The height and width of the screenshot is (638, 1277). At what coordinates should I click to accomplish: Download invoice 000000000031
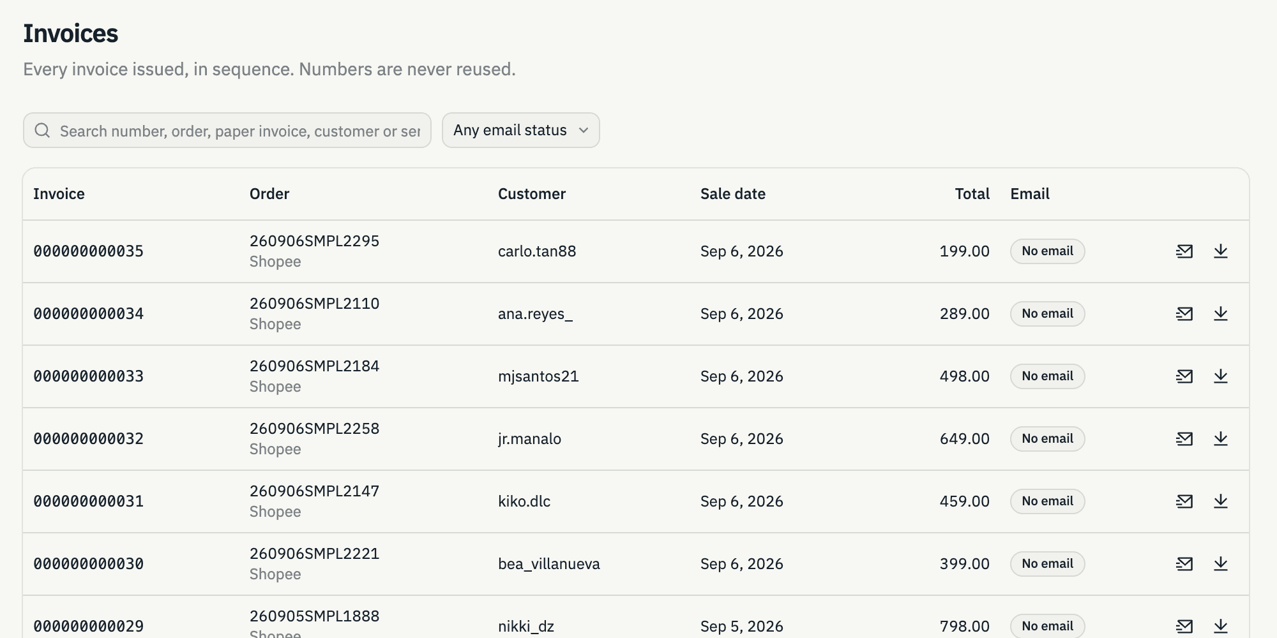[x=1221, y=501]
